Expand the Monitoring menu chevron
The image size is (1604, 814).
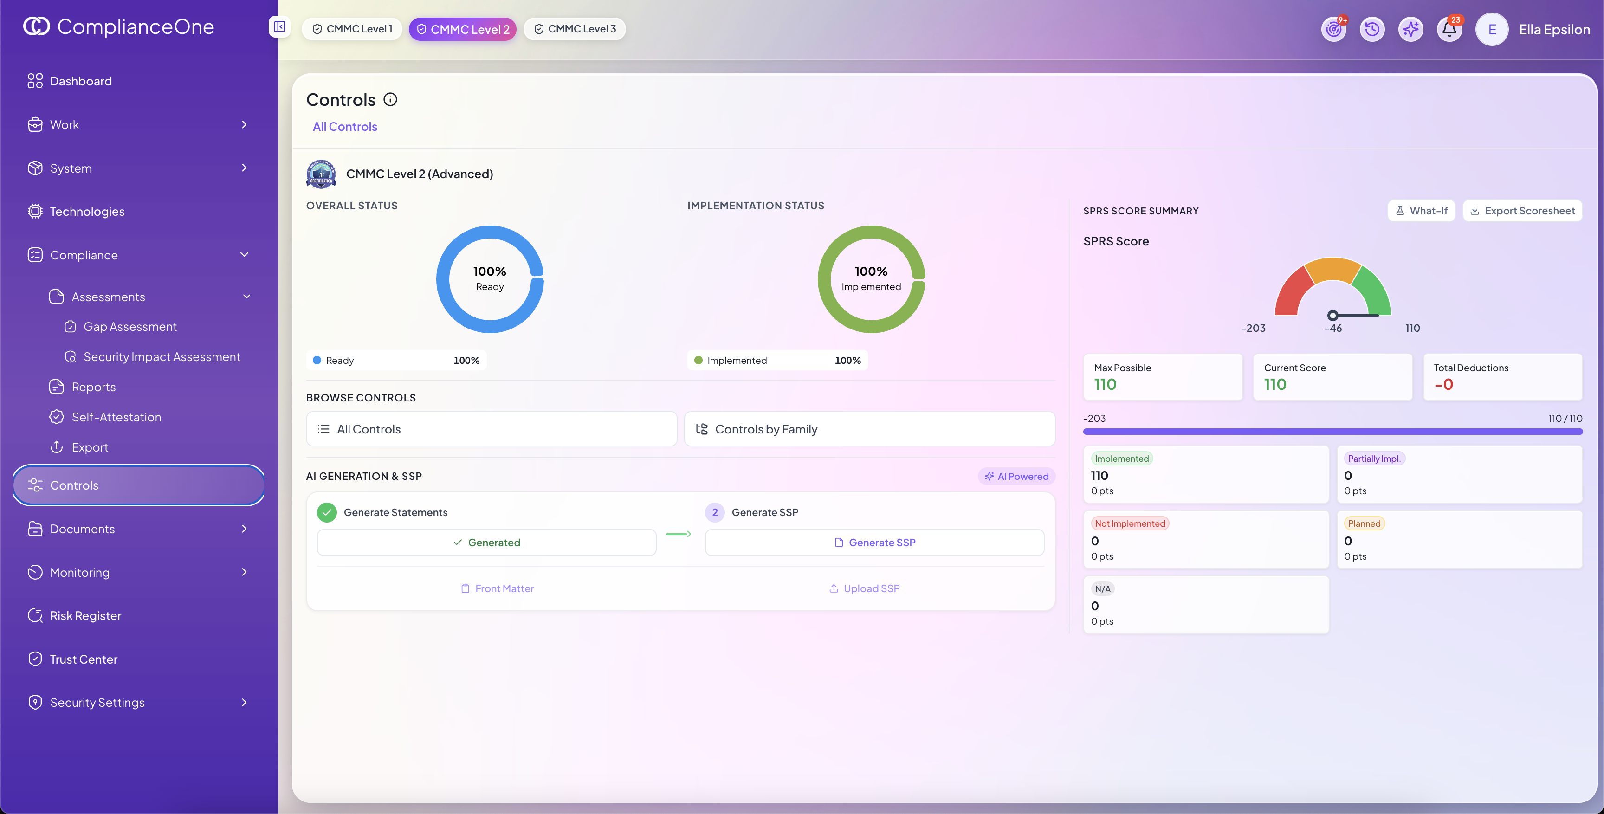(244, 572)
